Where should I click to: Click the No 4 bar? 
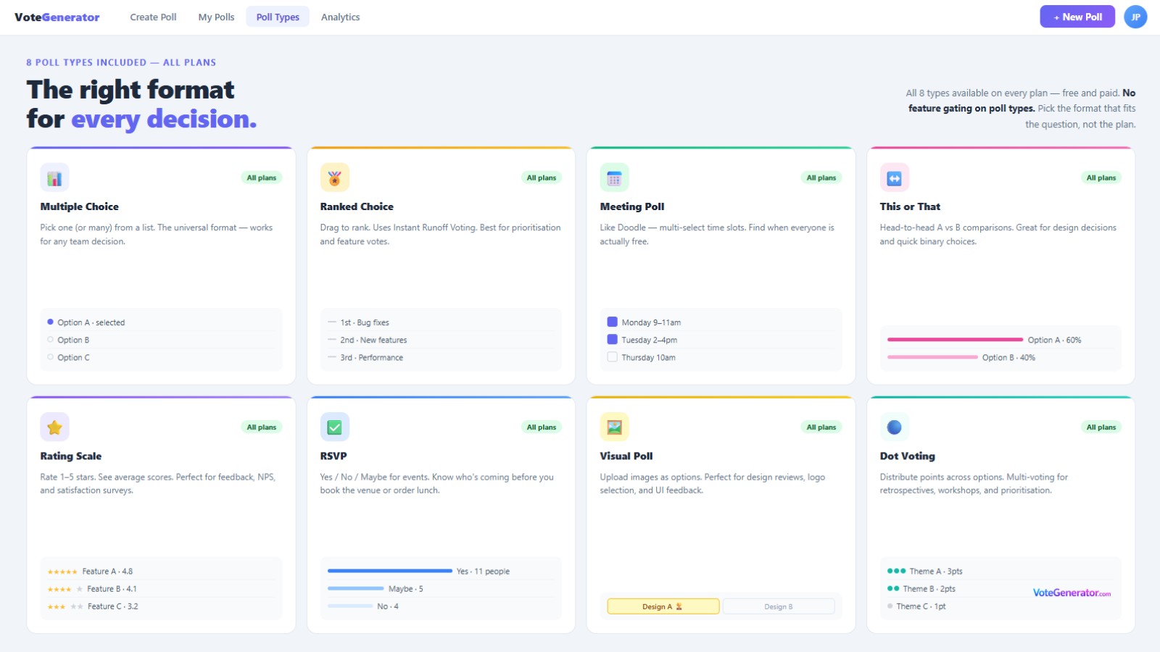click(x=350, y=606)
